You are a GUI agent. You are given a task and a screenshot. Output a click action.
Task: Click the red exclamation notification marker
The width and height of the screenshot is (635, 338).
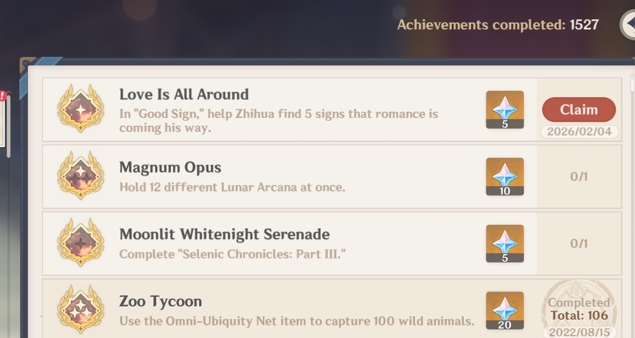3,96
